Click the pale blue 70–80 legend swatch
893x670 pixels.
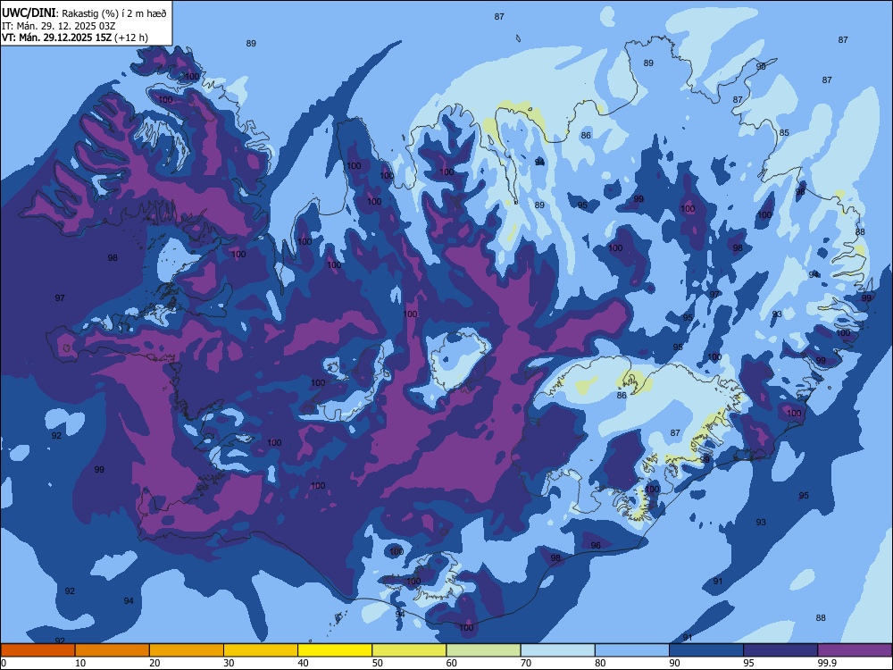tap(557, 650)
